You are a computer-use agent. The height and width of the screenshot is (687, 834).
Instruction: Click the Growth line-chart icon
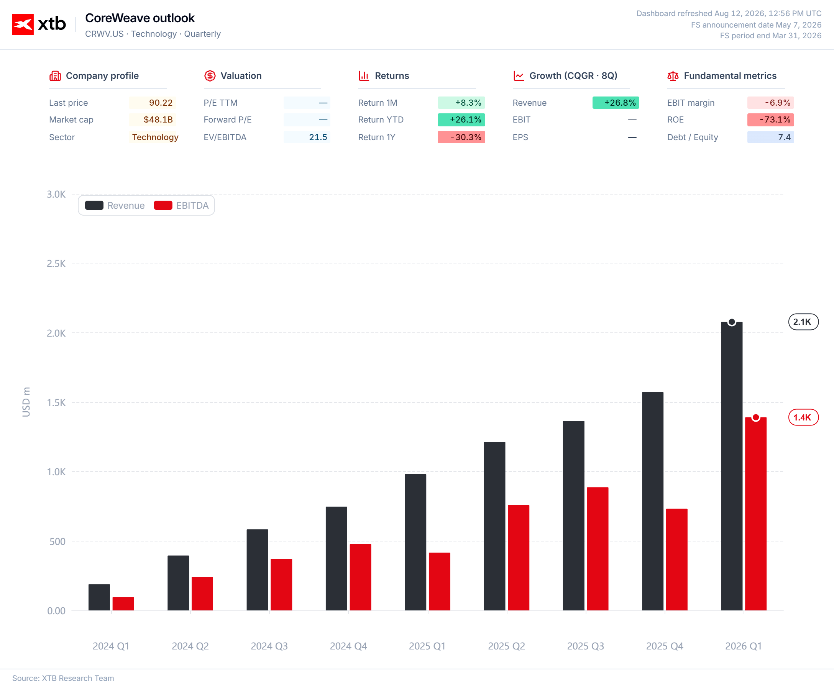[x=519, y=75]
